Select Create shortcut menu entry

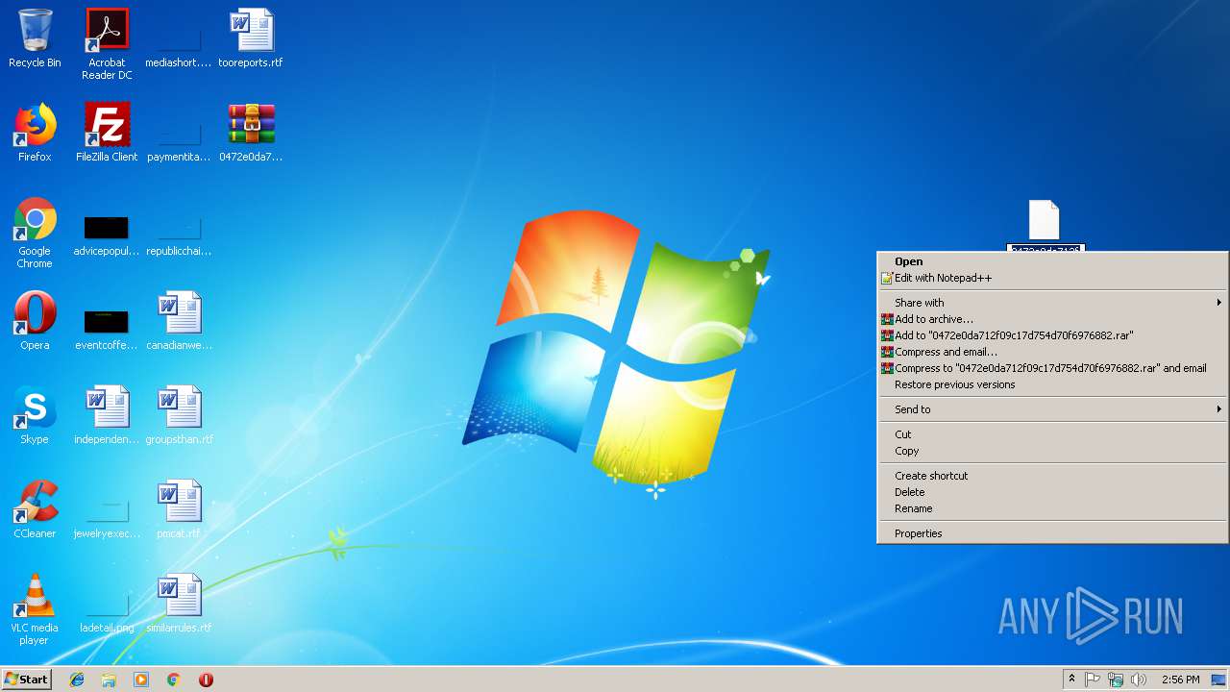(x=1052, y=476)
